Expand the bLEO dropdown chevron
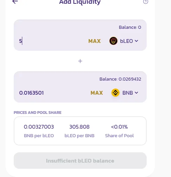This screenshot has height=177, width=171. tap(136, 41)
